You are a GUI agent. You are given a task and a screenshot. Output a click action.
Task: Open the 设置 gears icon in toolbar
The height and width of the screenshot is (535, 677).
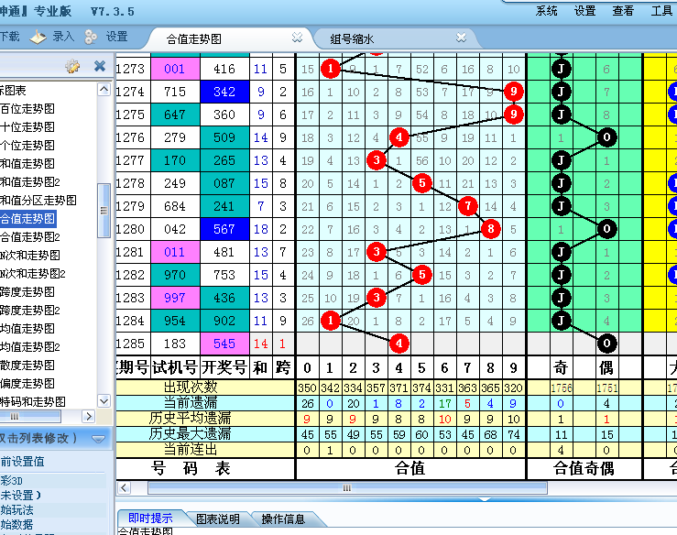[91, 38]
